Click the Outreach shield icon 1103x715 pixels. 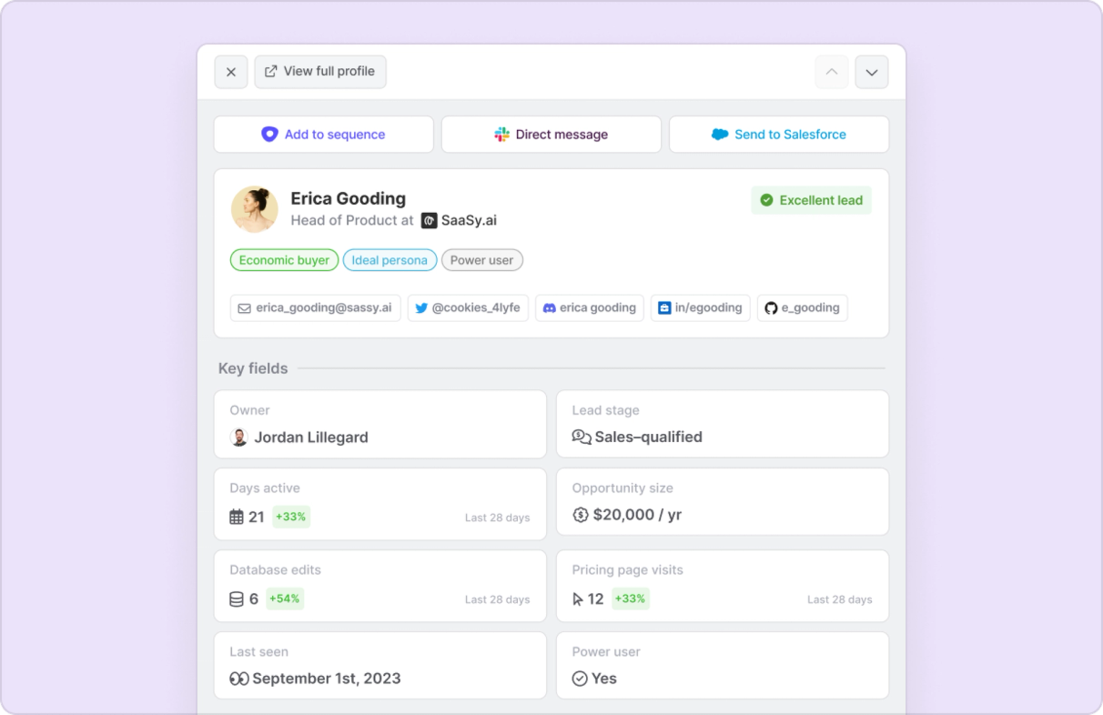click(269, 135)
